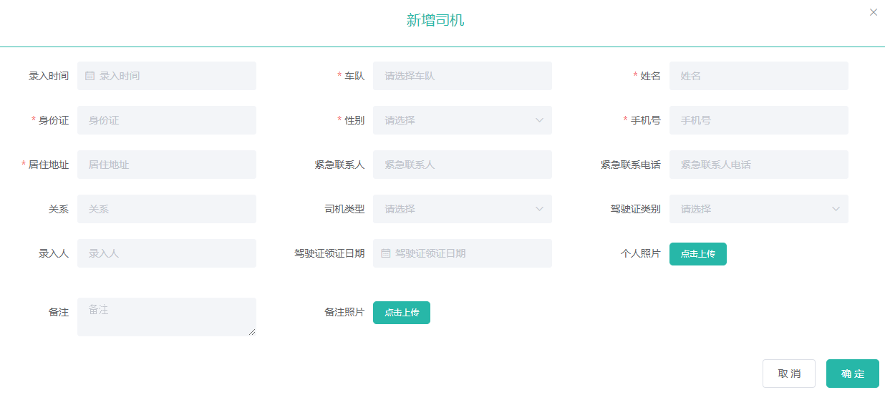Click calendar icon in 驾驶证领证日期 field
This screenshot has width=885, height=395.
pos(386,253)
